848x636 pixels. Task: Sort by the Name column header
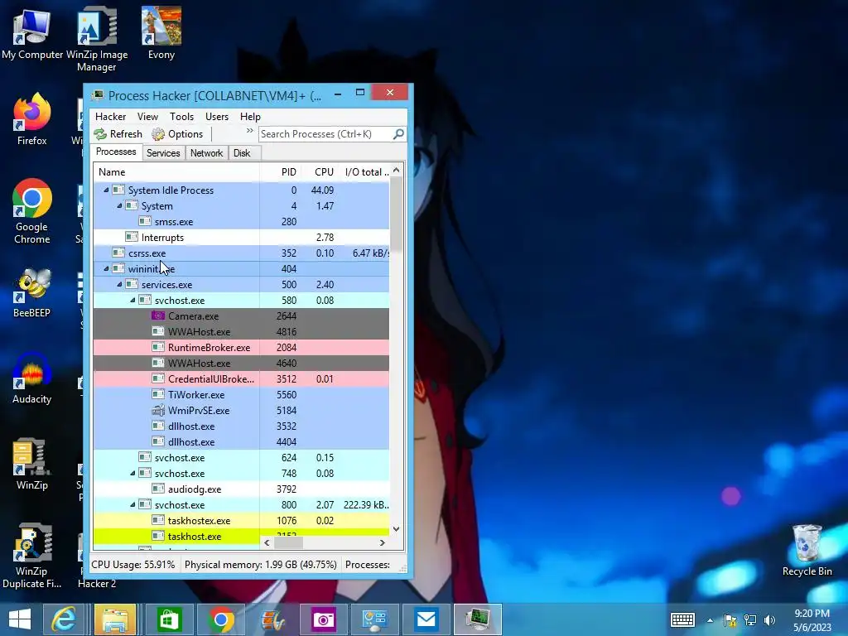(176, 172)
